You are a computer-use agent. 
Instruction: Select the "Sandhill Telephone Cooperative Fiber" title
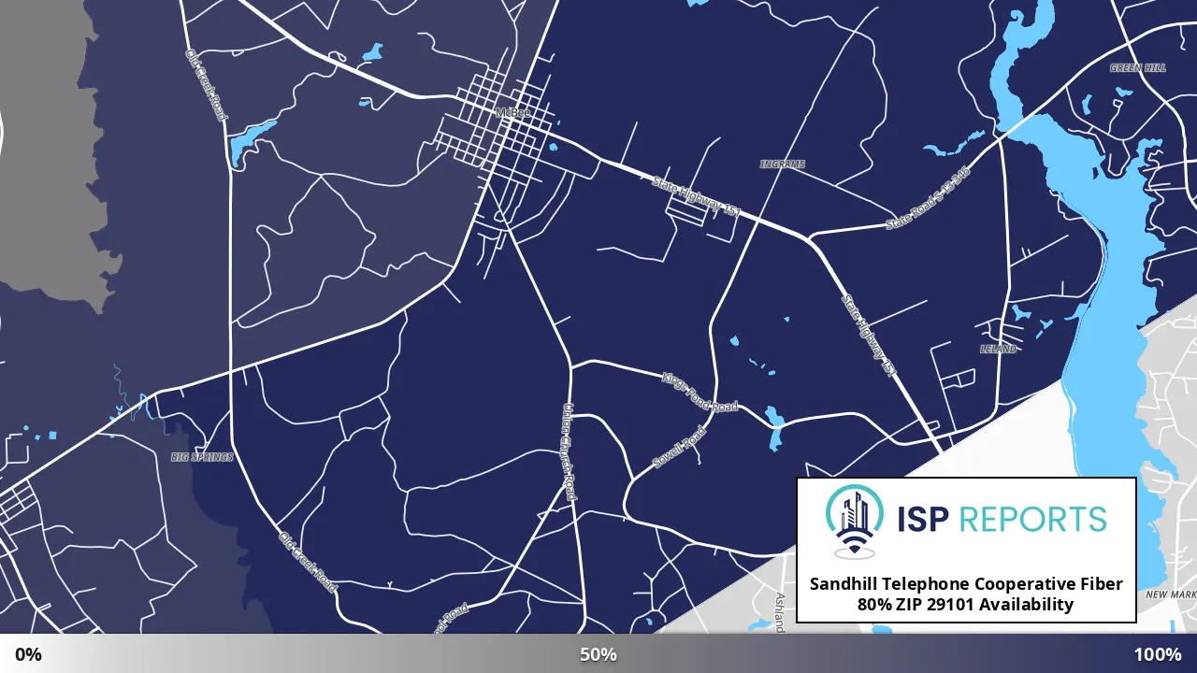[966, 584]
